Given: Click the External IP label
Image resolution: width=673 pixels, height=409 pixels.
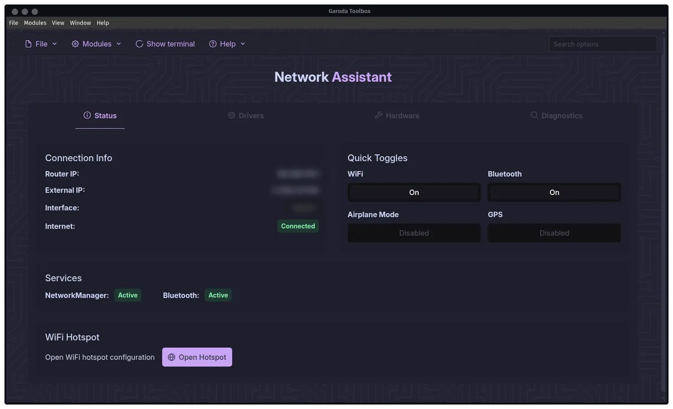Looking at the screenshot, I should pyautogui.click(x=65, y=190).
